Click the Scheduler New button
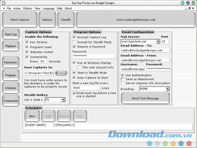Screen dimensions: 197x148 click(x=32, y=116)
